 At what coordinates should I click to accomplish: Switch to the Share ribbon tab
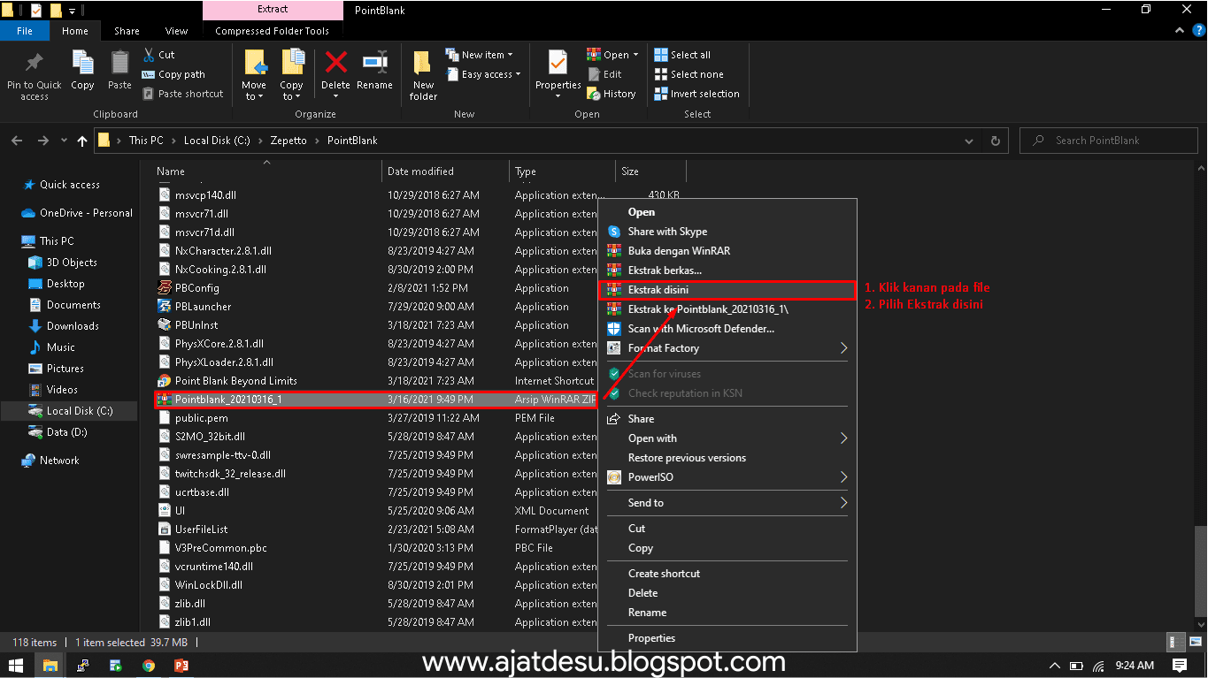pos(127,31)
